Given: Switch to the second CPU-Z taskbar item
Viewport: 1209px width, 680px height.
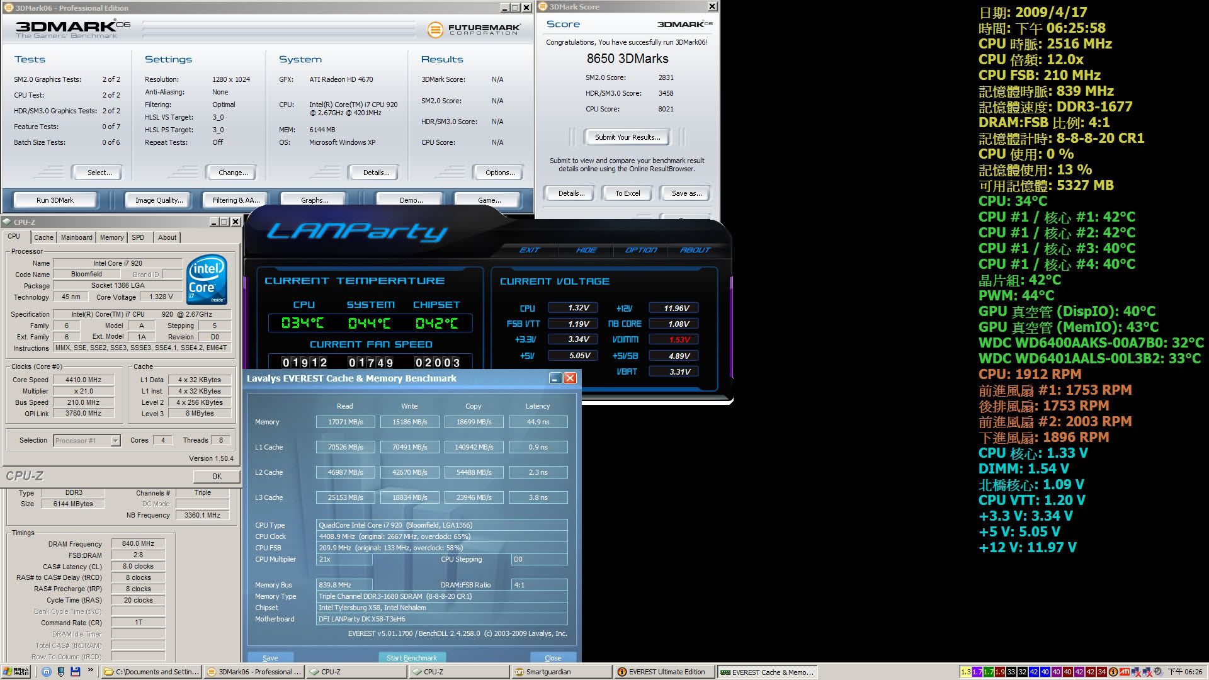Looking at the screenshot, I should 459,672.
